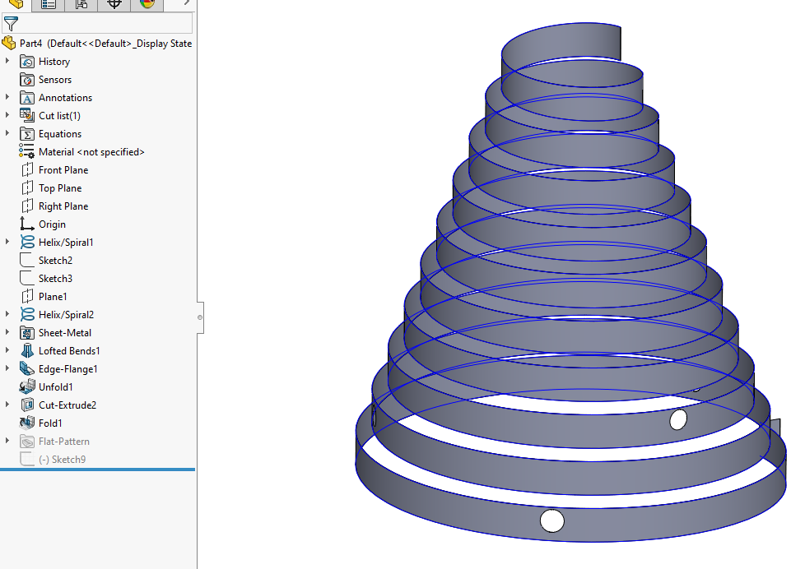Switch to the ConfigurationManager tab
This screenshot has height=569, width=805.
click(81, 4)
